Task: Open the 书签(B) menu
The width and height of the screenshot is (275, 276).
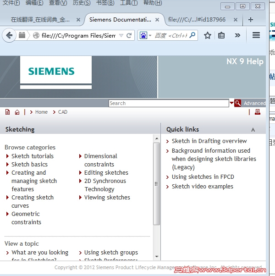Action: coord(105,3)
